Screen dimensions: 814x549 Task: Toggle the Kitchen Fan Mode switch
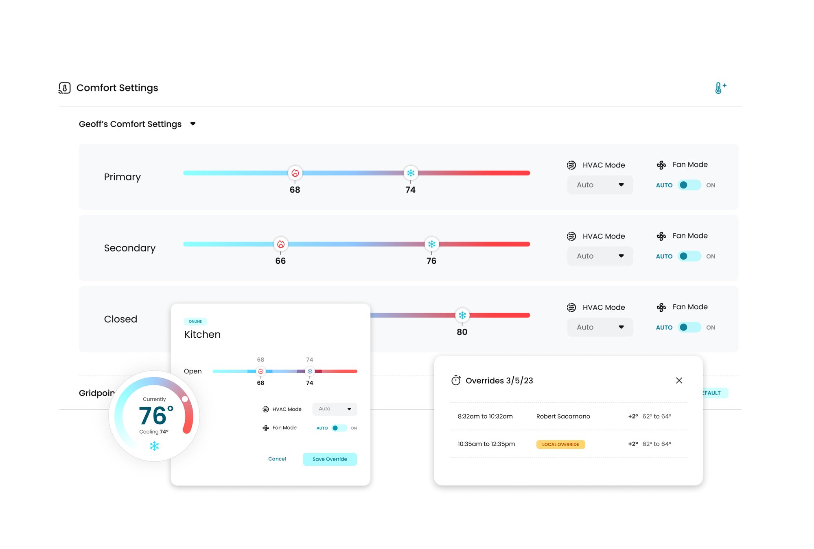point(339,428)
